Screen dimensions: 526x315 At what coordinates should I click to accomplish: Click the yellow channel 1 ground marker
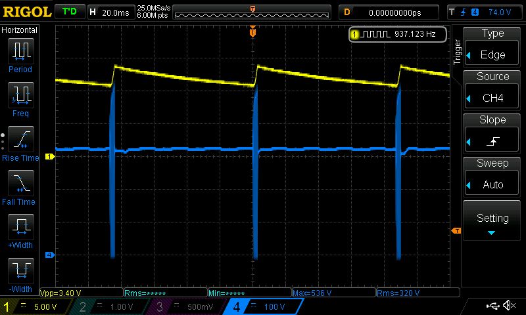[x=50, y=156]
